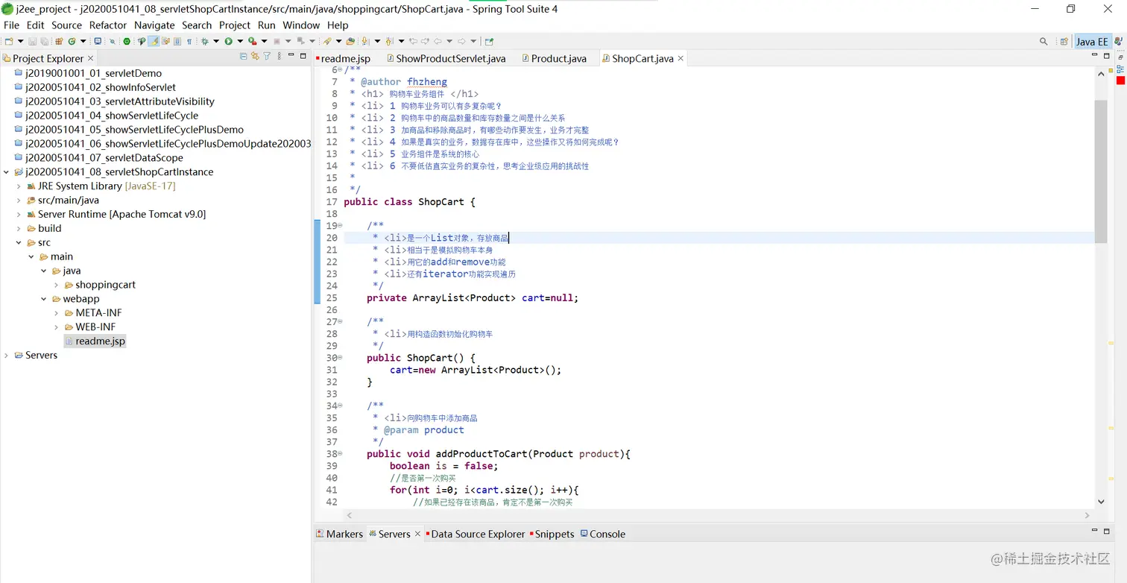Collapse the webapp folder

click(x=44, y=299)
